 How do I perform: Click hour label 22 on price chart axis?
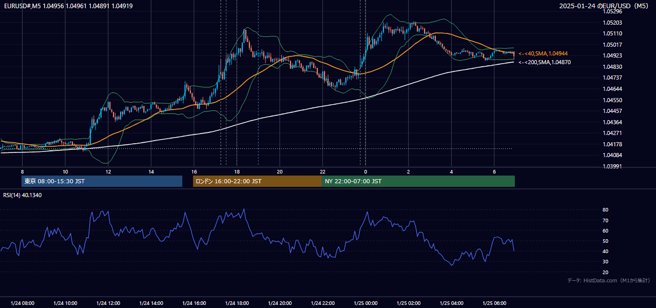322,171
